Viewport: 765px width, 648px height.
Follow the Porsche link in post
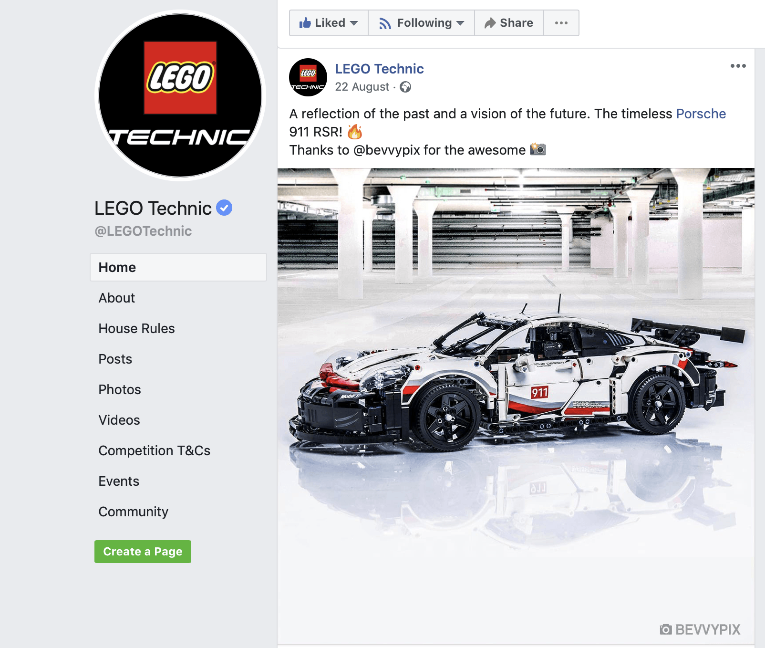coord(701,114)
